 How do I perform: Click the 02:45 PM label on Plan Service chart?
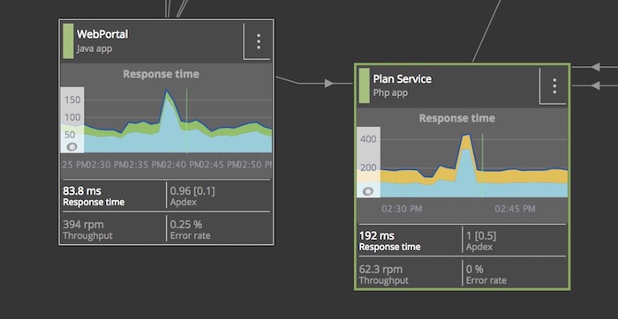click(515, 209)
